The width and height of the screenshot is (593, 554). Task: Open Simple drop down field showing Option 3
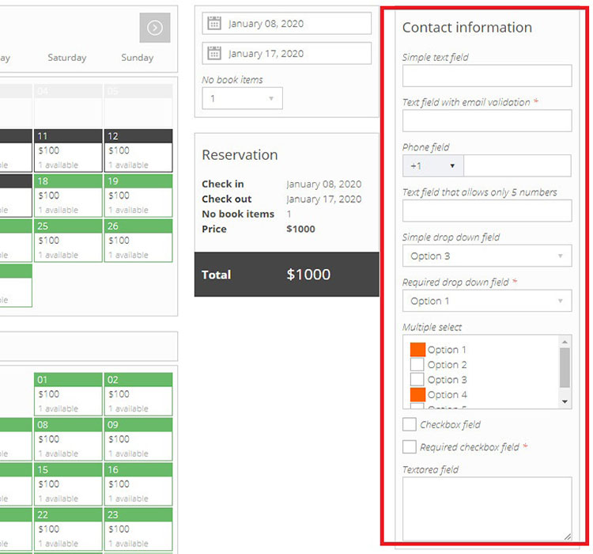[487, 256]
